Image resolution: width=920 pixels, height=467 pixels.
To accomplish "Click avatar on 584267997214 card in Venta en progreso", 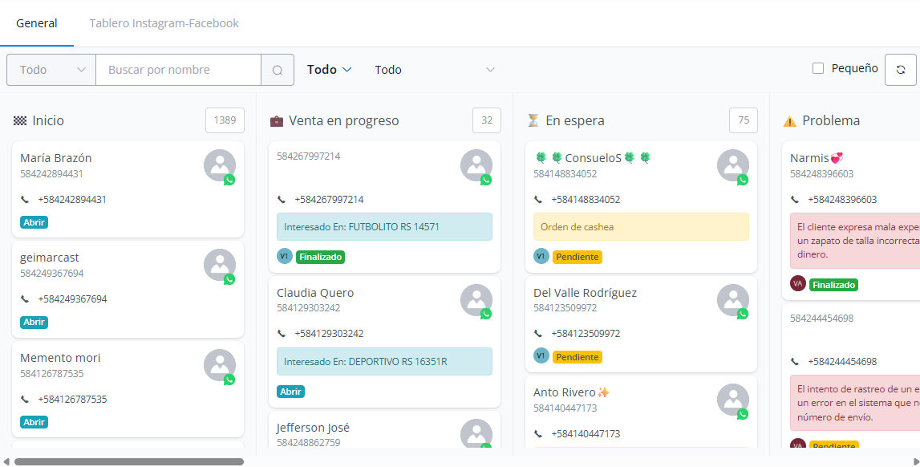I will tap(476, 165).
